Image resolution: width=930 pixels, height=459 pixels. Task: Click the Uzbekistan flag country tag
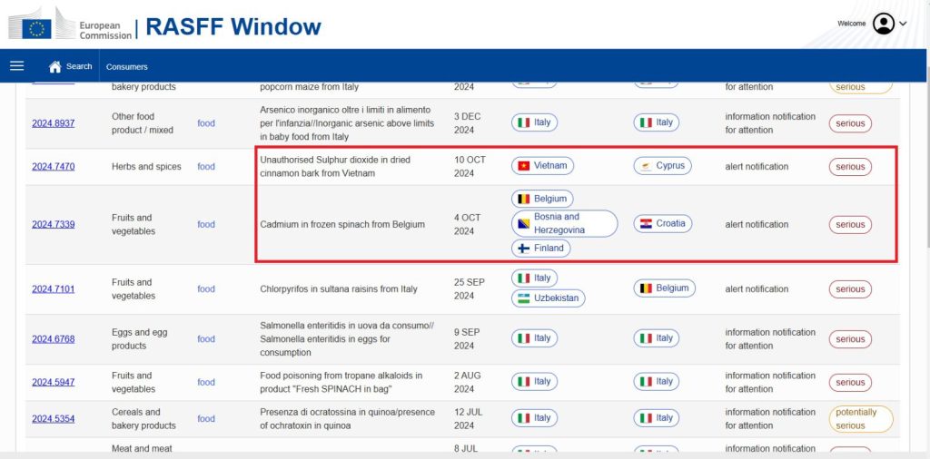tap(547, 298)
